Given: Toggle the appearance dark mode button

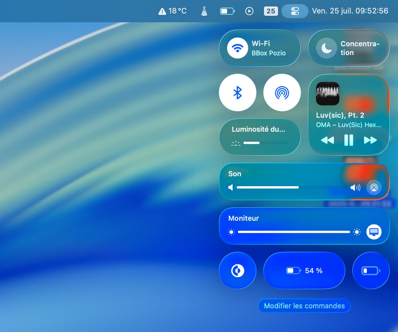Looking at the screenshot, I should point(238,270).
